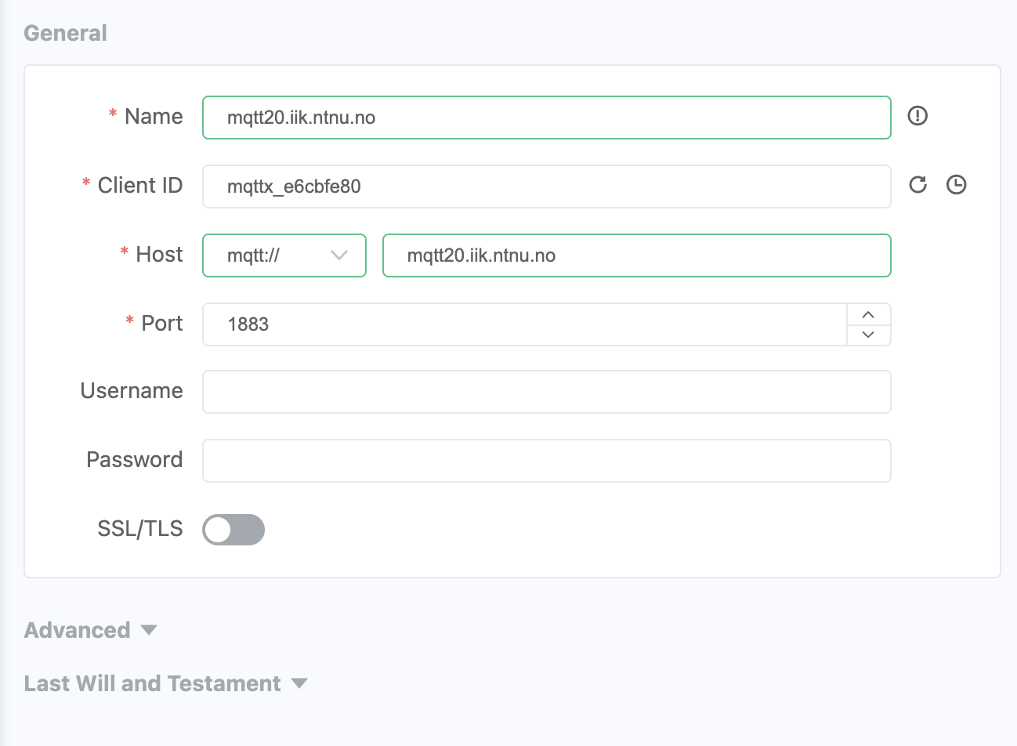Decrease port number with down arrow
Screen dimensions: 1017x746
tap(868, 335)
